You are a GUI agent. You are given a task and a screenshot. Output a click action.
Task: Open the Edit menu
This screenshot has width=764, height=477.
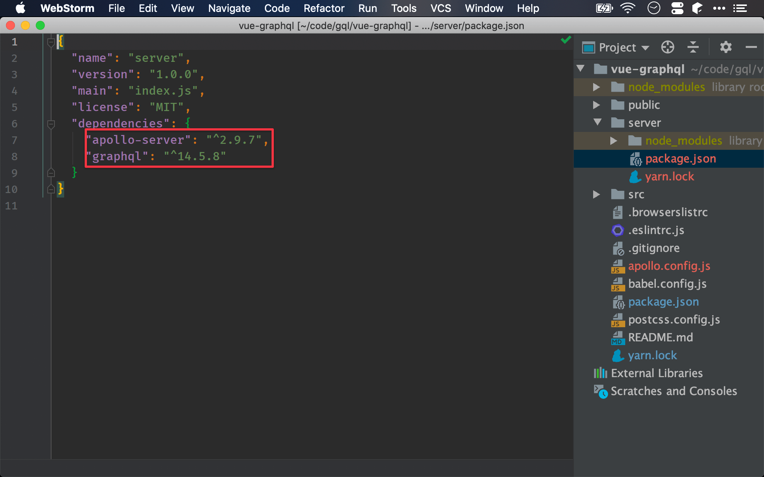tap(148, 8)
